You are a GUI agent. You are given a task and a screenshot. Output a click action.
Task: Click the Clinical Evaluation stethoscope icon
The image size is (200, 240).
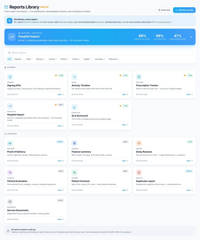pyautogui.click(x=10, y=172)
